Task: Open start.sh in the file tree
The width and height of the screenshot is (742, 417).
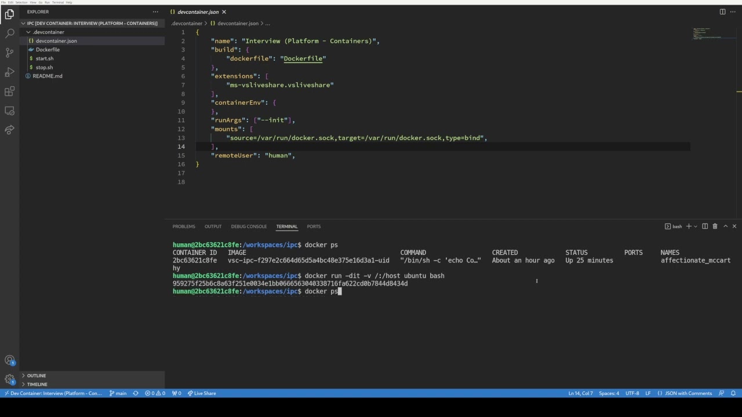Action: [x=92, y=58]
